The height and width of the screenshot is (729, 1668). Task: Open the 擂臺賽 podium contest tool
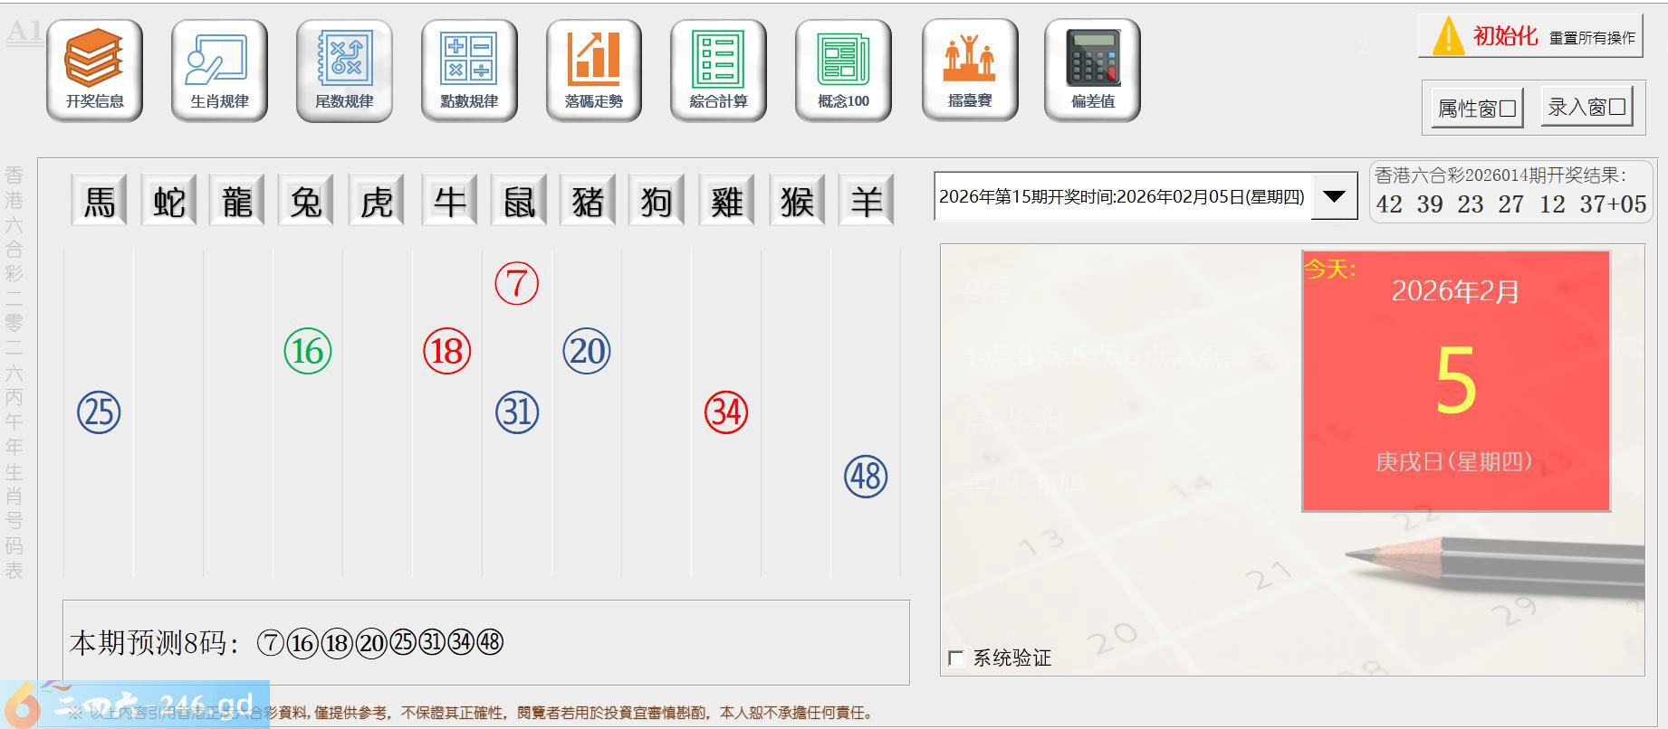tap(970, 70)
